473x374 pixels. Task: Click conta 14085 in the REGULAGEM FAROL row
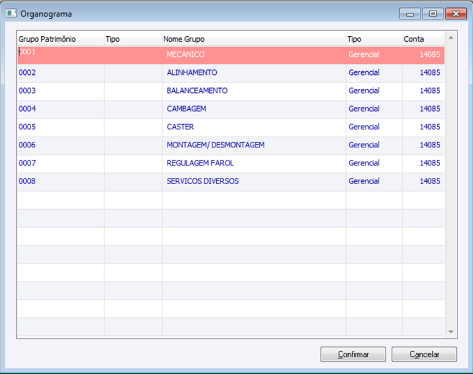(430, 163)
